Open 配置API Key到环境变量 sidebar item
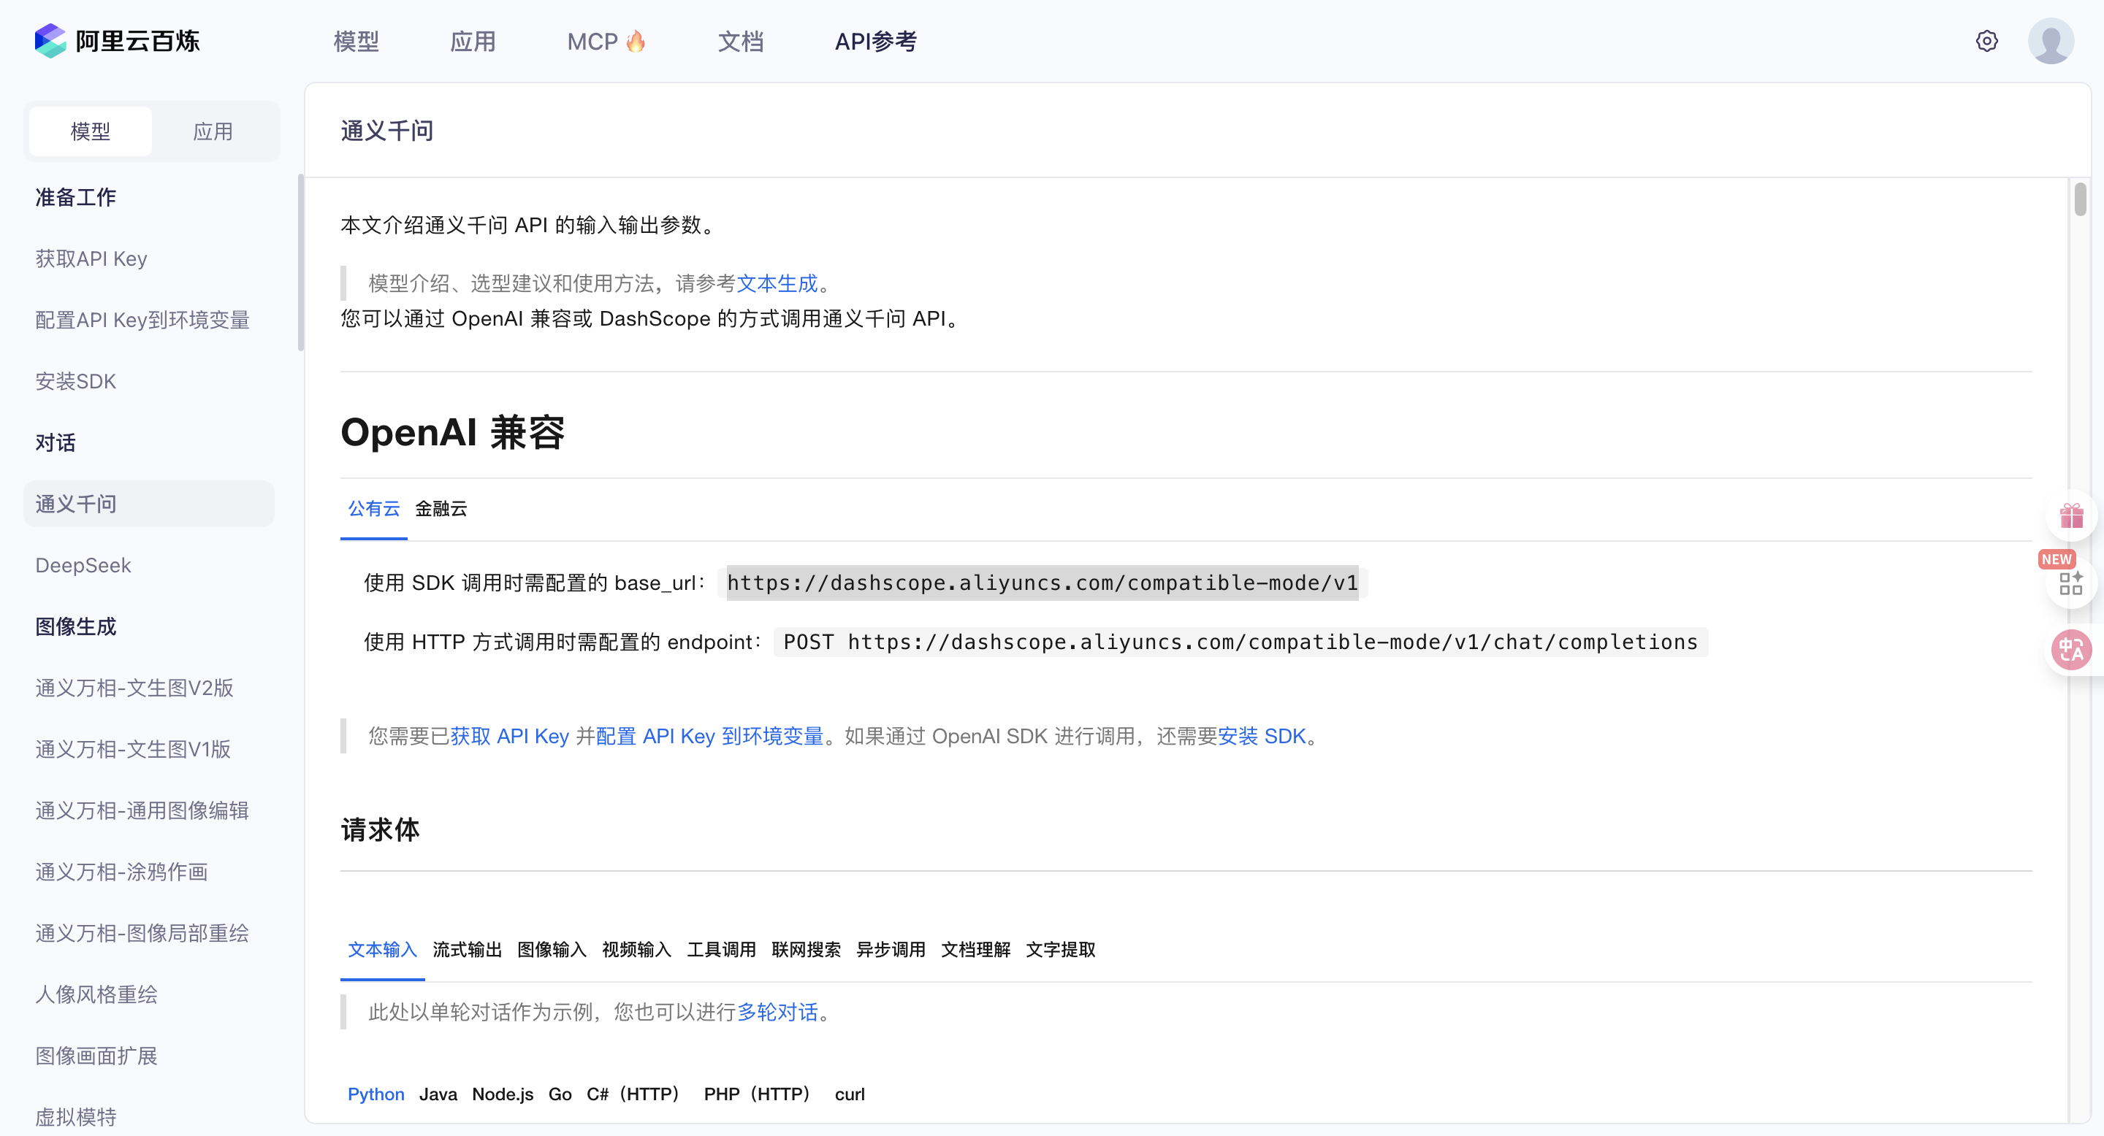 [x=142, y=320]
